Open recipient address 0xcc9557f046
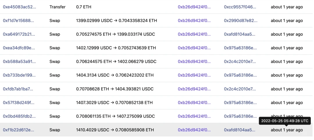 tap(240, 7)
